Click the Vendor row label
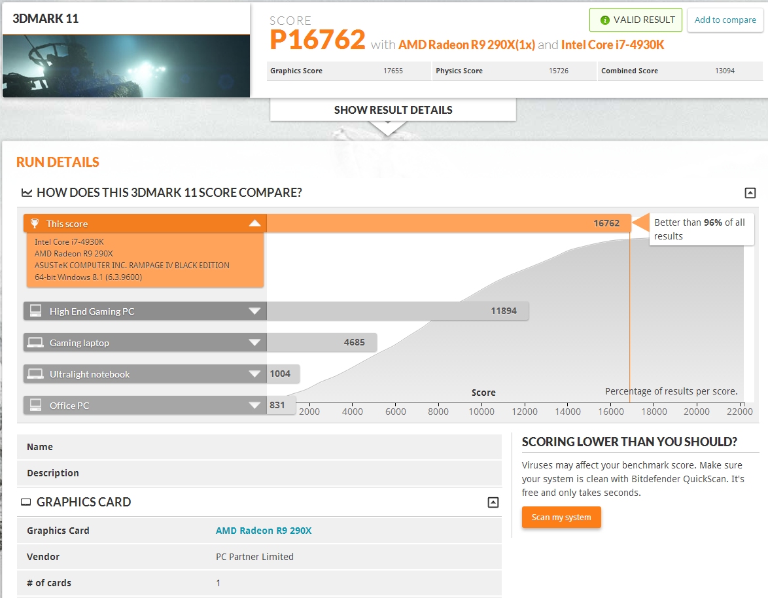The image size is (768, 598). tap(43, 557)
